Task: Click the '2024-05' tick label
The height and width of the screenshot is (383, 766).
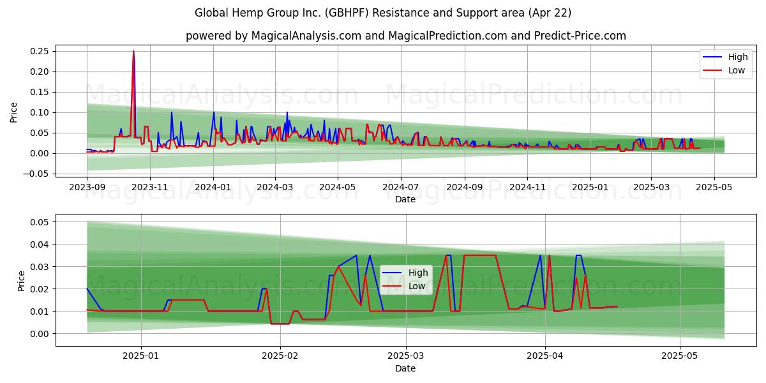Action: point(338,187)
